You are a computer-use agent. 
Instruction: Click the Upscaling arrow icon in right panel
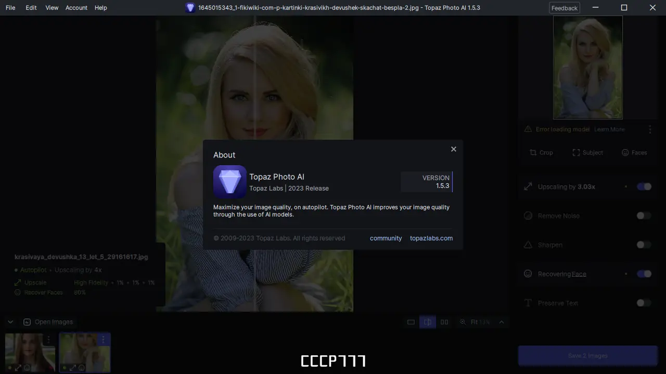pos(528,186)
